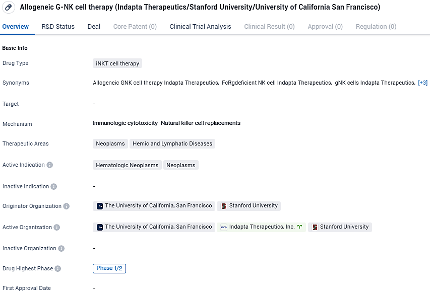Click Stanford University logo in Originator Organization
The width and height of the screenshot is (430, 293).
224,206
